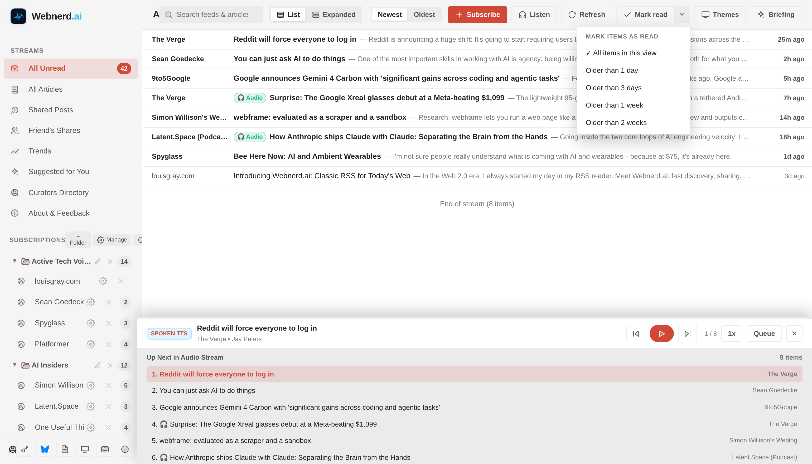Image resolution: width=812 pixels, height=464 pixels.
Task: Toggle the audio Queue panel
Action: (764, 333)
